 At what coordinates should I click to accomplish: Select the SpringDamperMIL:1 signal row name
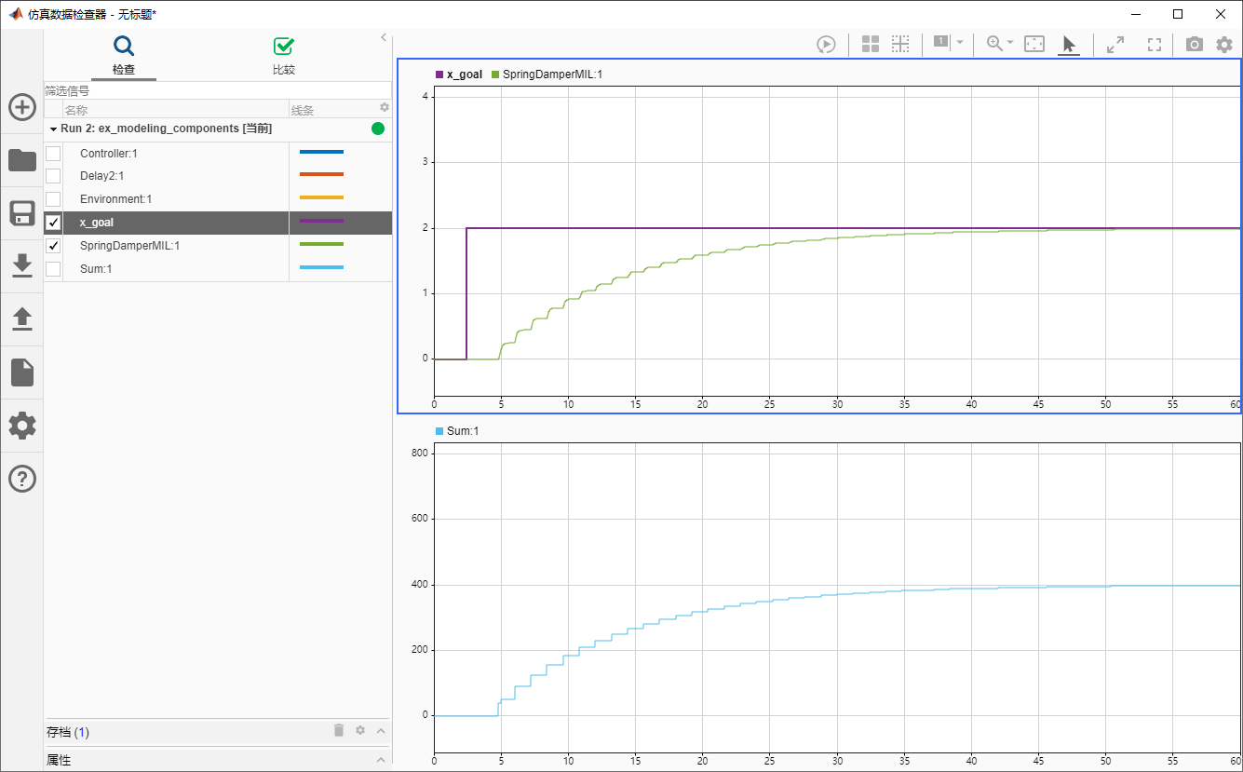point(130,246)
